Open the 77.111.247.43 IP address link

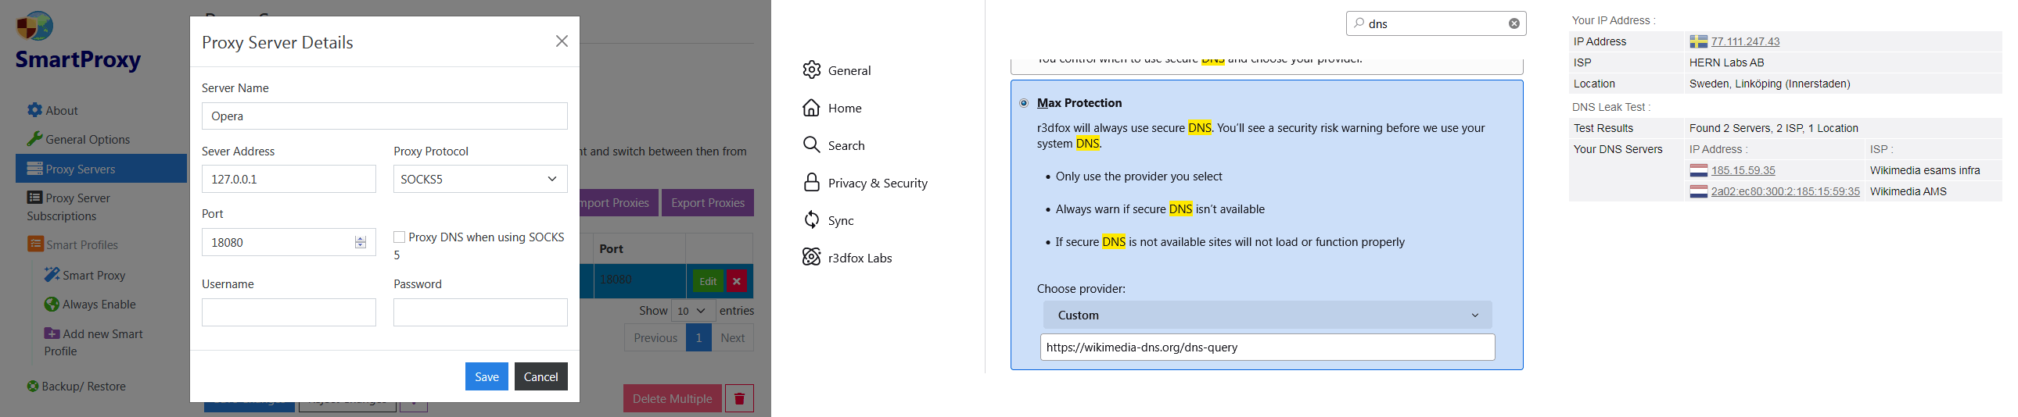point(1745,41)
